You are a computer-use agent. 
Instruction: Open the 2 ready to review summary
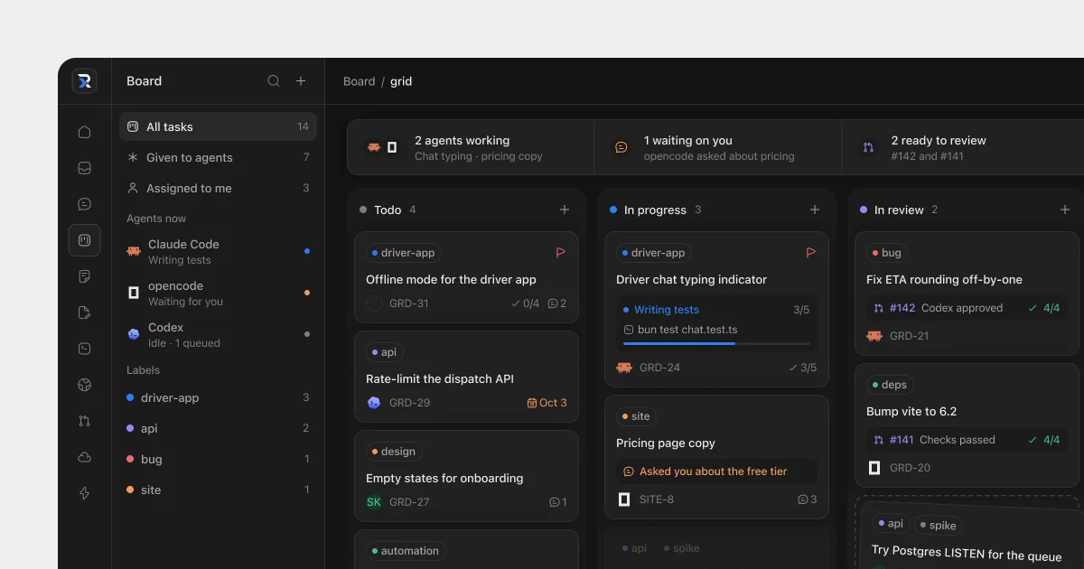tap(963, 147)
